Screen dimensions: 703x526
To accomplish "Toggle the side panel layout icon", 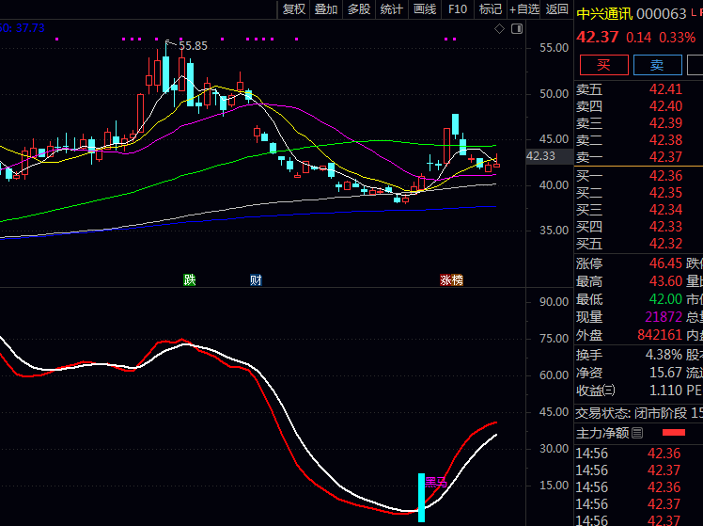I will [x=518, y=29].
